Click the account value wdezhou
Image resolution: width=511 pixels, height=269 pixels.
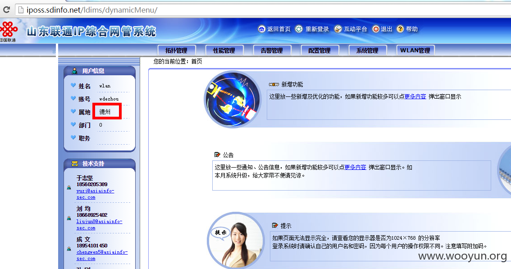point(109,99)
